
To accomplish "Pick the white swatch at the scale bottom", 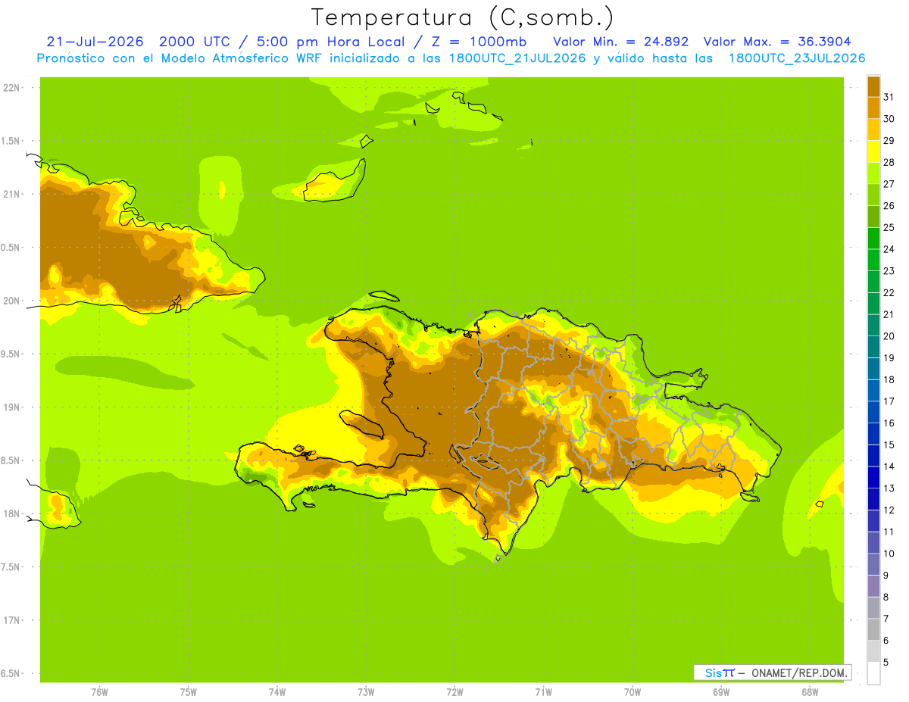I will (x=873, y=673).
